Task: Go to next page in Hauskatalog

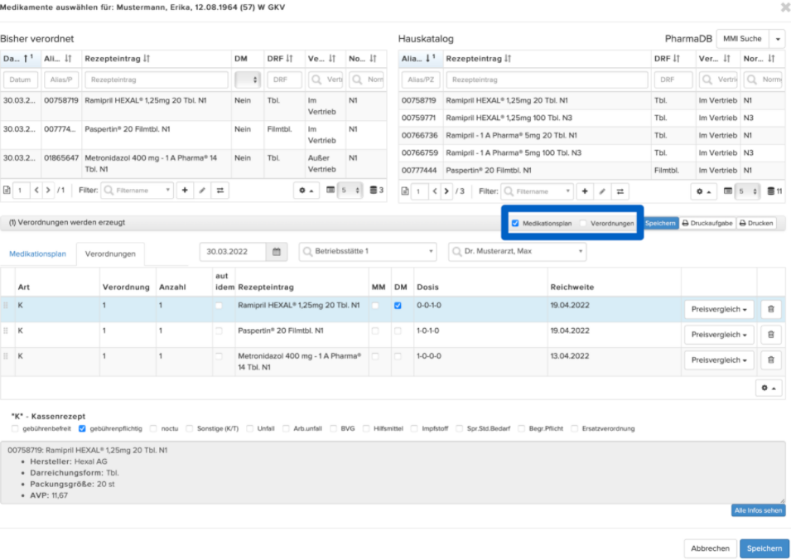Action: click(446, 191)
